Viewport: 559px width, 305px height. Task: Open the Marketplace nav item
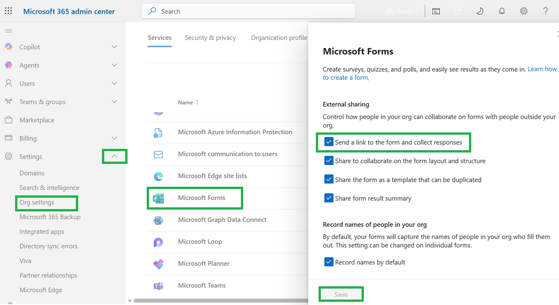tap(37, 120)
